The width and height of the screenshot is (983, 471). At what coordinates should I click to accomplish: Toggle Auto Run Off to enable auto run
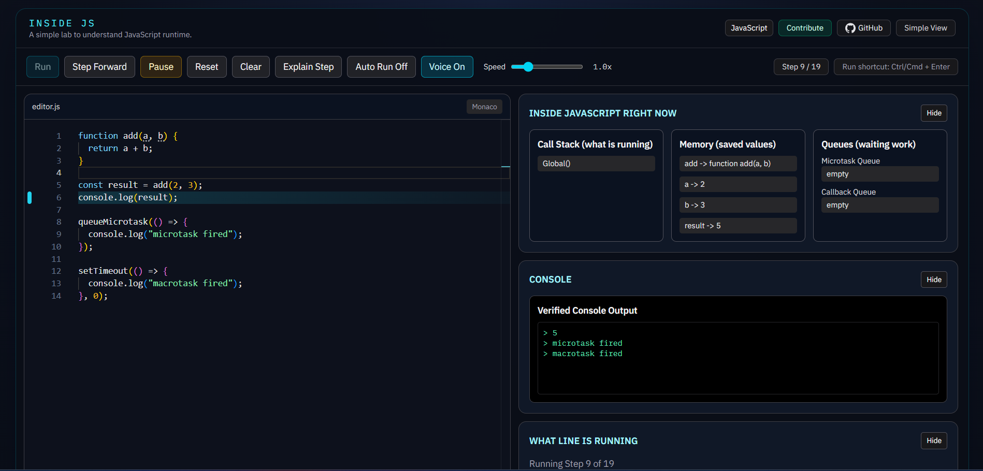[x=381, y=66]
